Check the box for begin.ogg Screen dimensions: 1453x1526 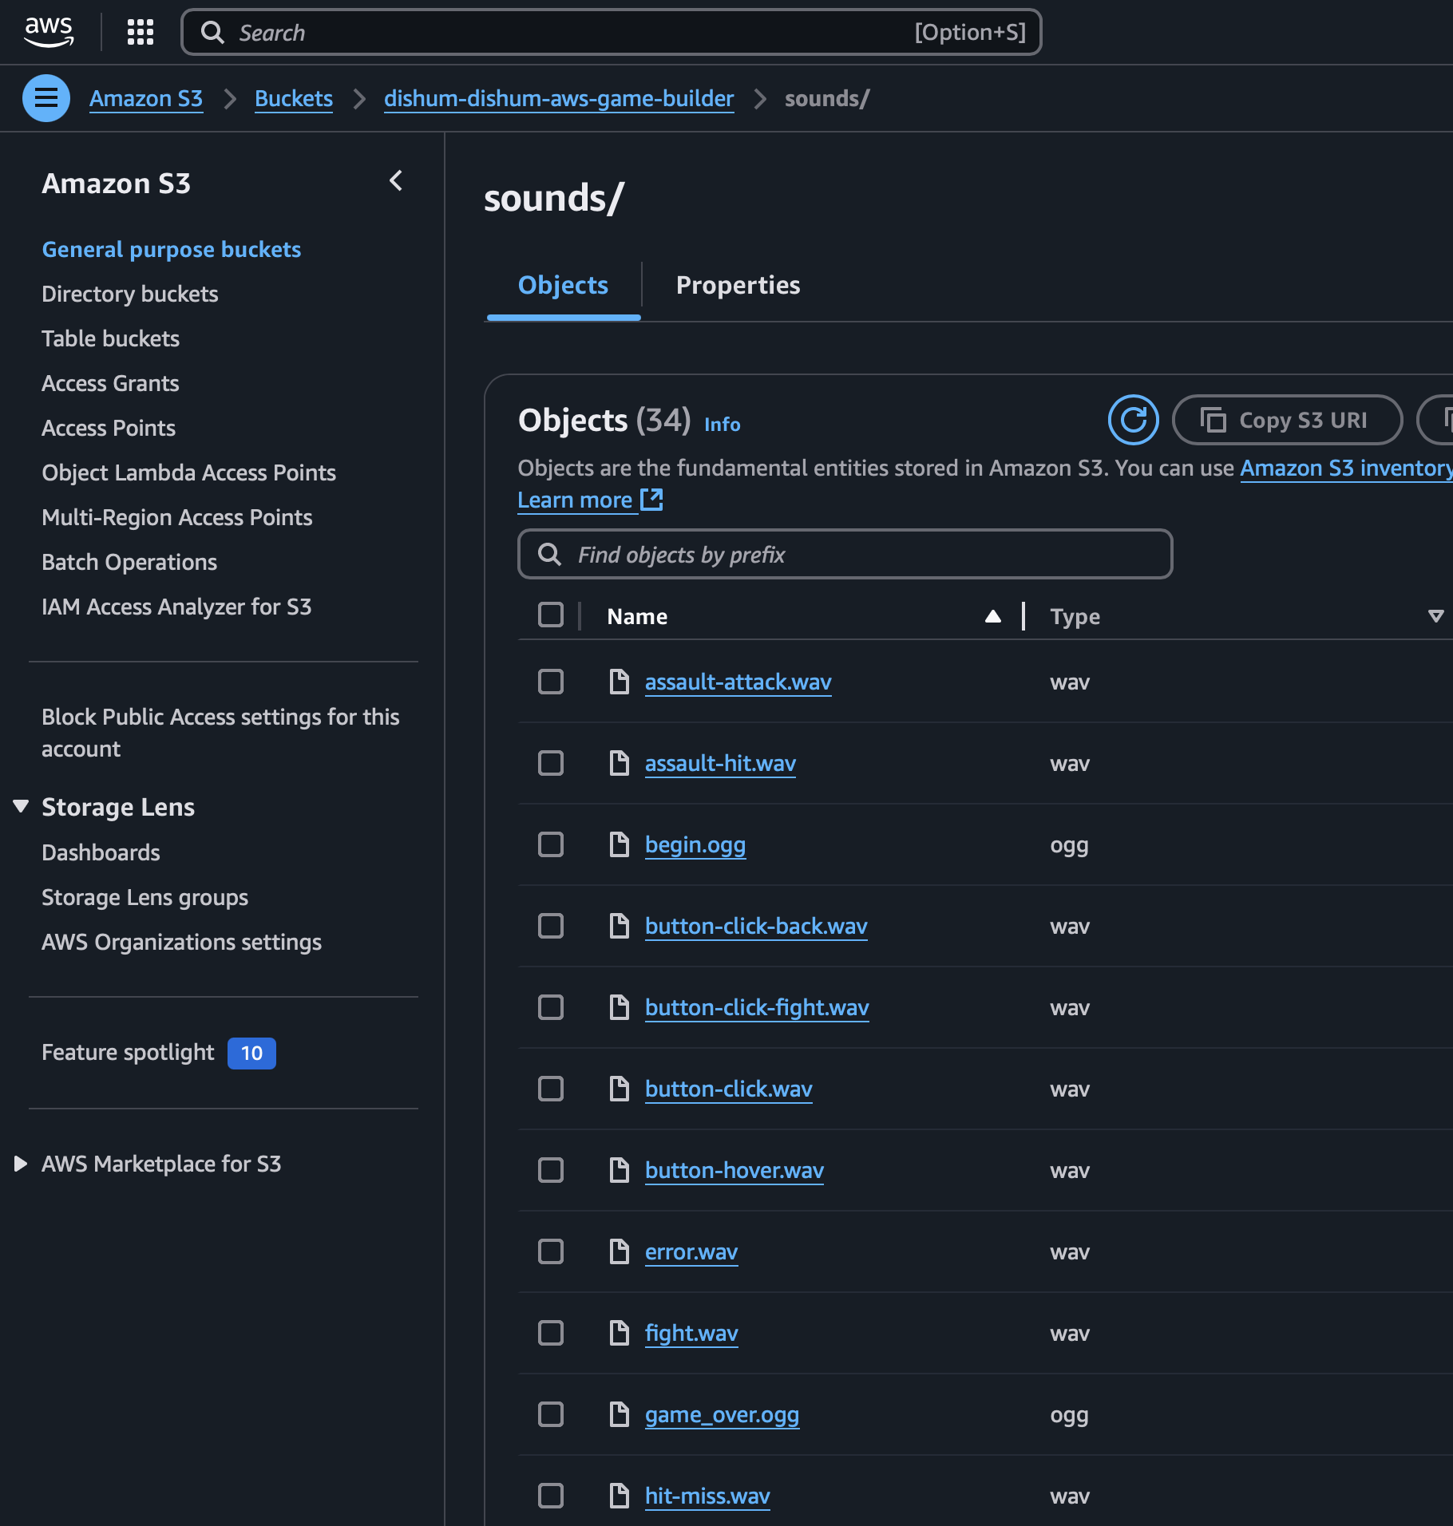click(x=551, y=845)
